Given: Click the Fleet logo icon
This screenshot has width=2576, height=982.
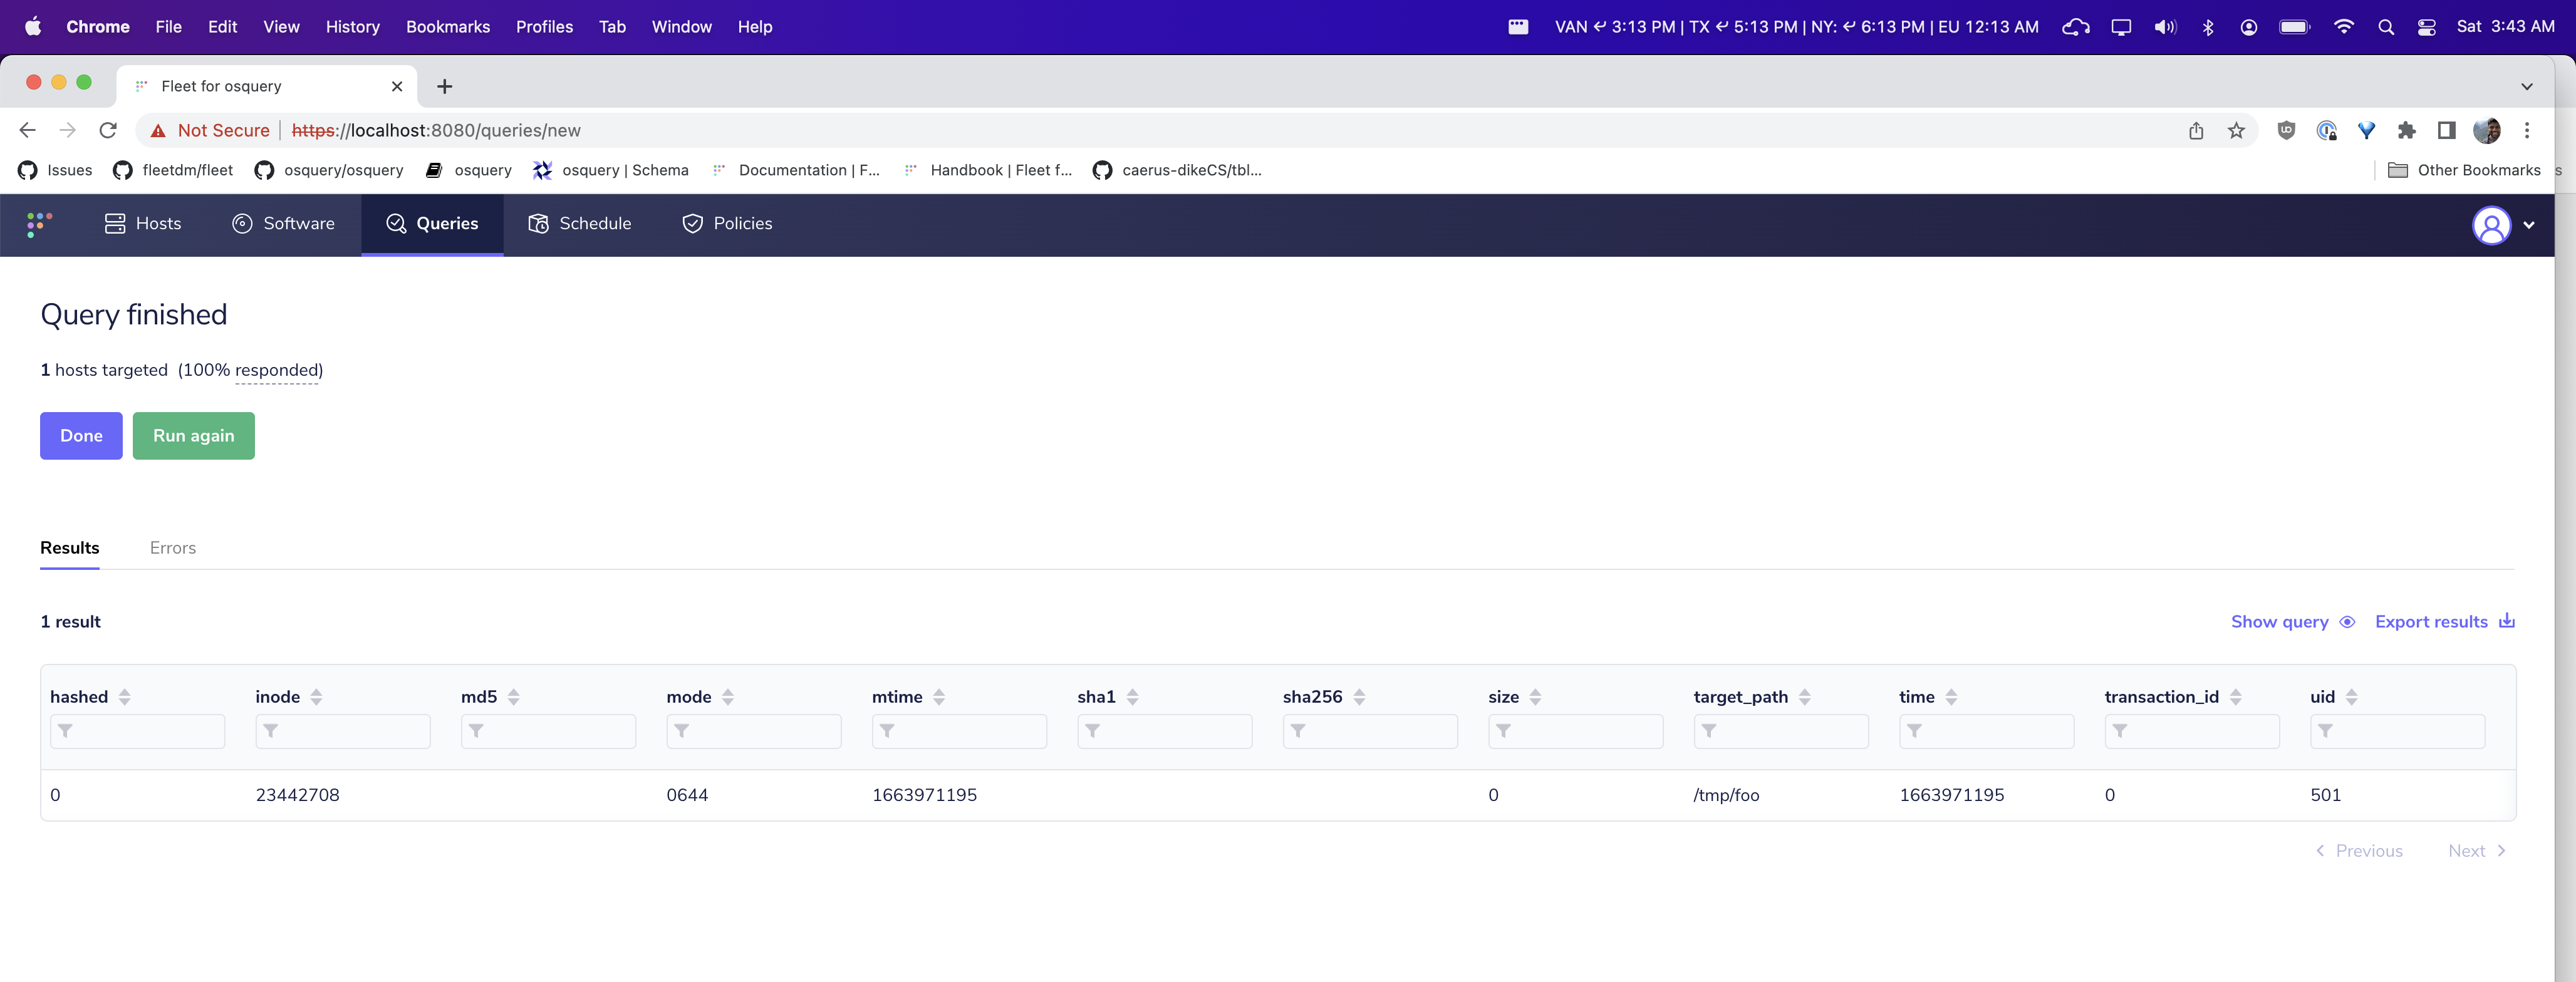Looking at the screenshot, I should click(39, 224).
